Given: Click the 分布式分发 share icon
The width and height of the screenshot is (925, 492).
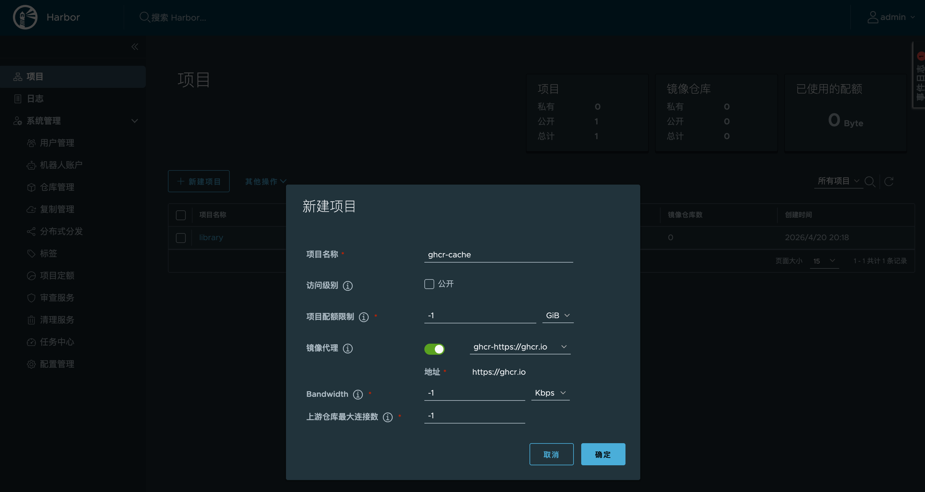Looking at the screenshot, I should [x=31, y=232].
